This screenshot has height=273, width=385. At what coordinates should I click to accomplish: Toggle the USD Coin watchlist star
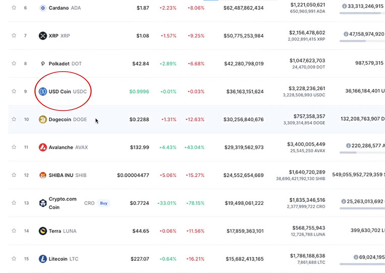pos(14,91)
